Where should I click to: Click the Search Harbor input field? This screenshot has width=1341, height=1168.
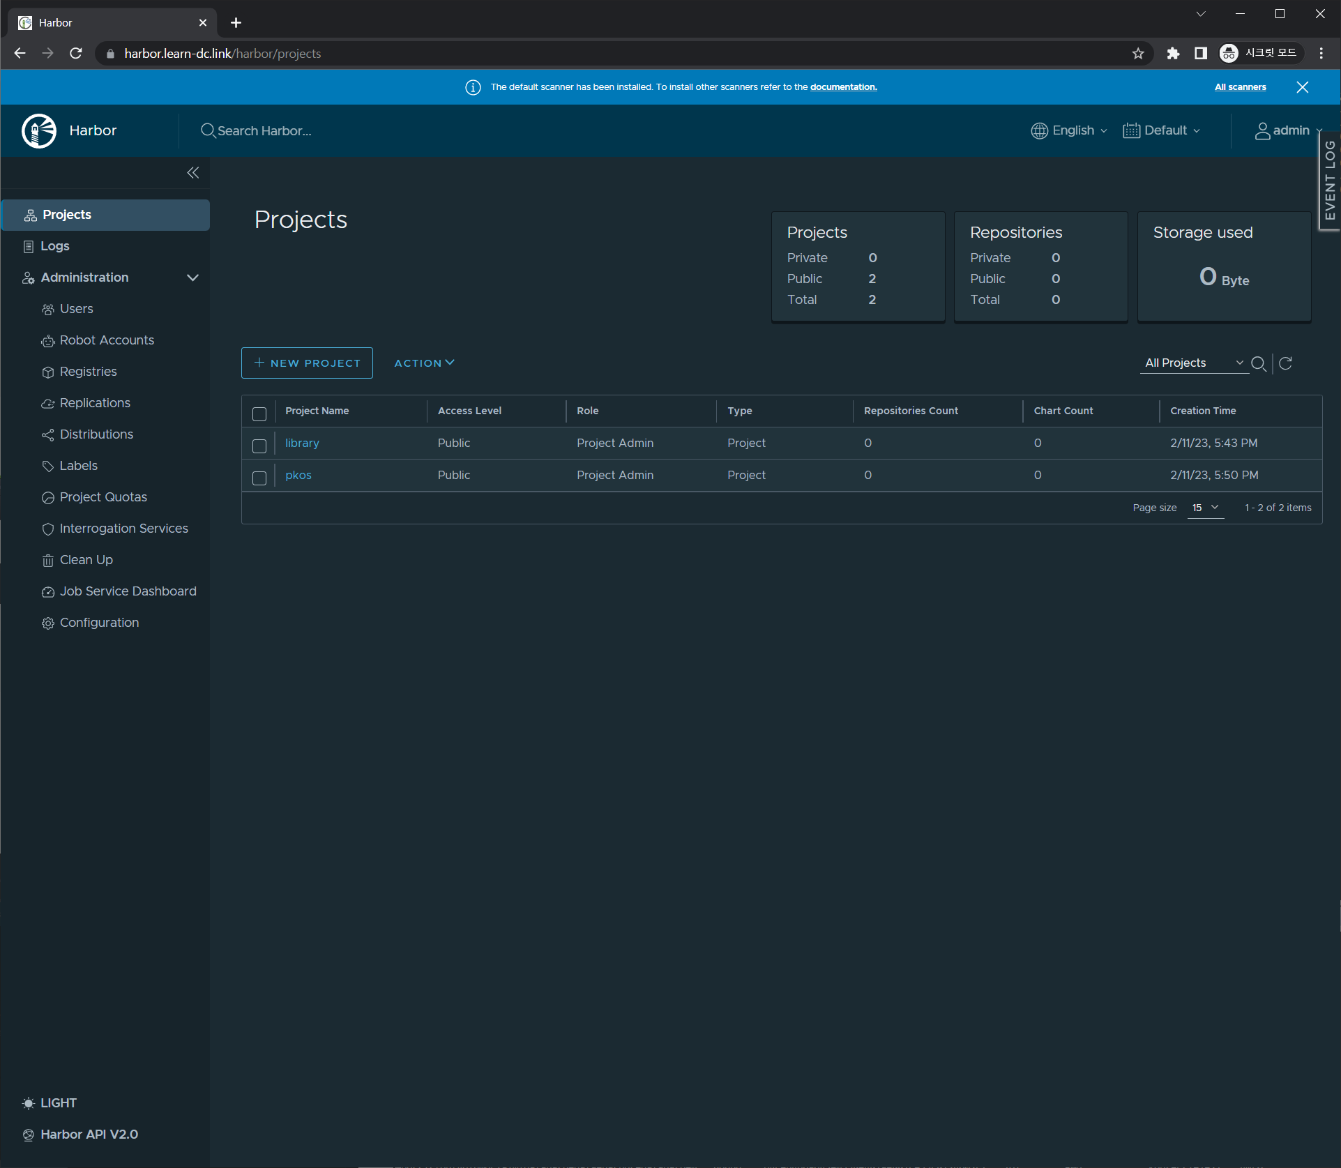(264, 130)
